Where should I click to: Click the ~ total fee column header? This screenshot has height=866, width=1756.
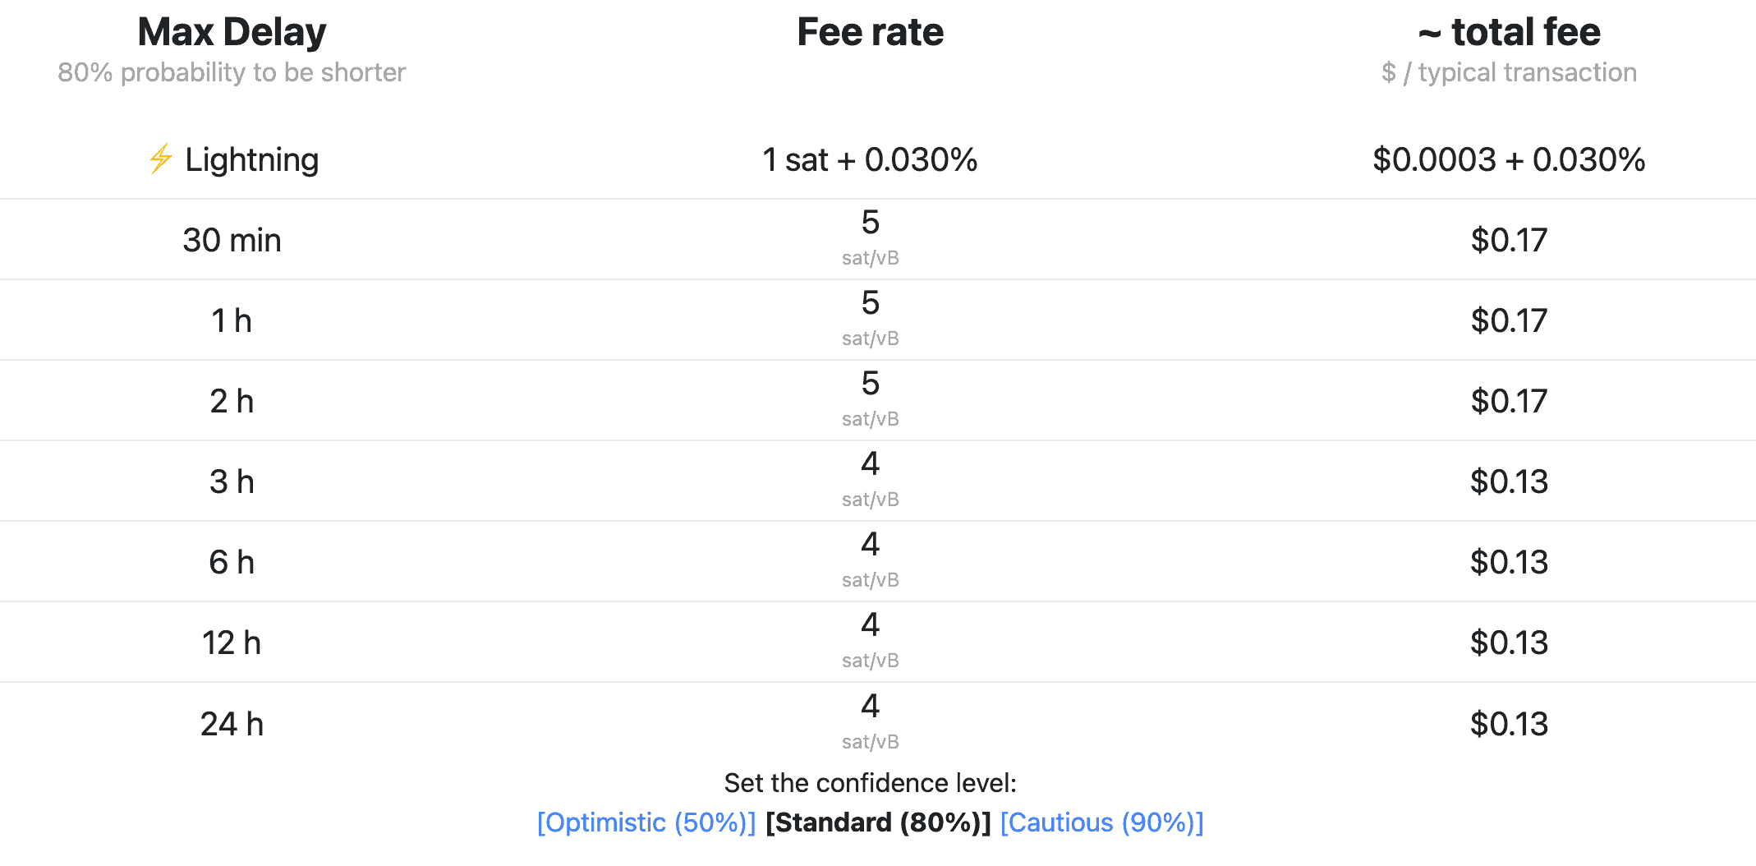pyautogui.click(x=1509, y=33)
